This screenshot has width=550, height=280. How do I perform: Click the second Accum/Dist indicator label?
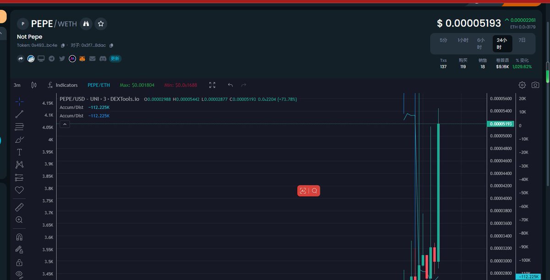[x=71, y=116]
